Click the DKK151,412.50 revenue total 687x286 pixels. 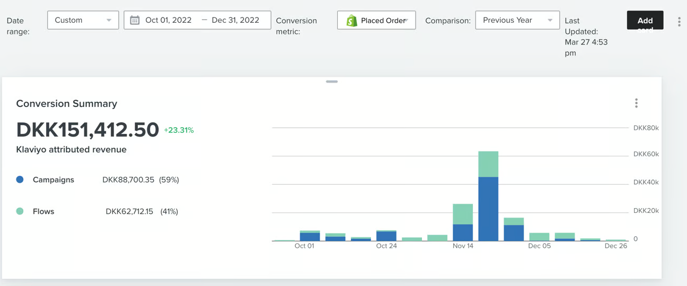coord(87,130)
